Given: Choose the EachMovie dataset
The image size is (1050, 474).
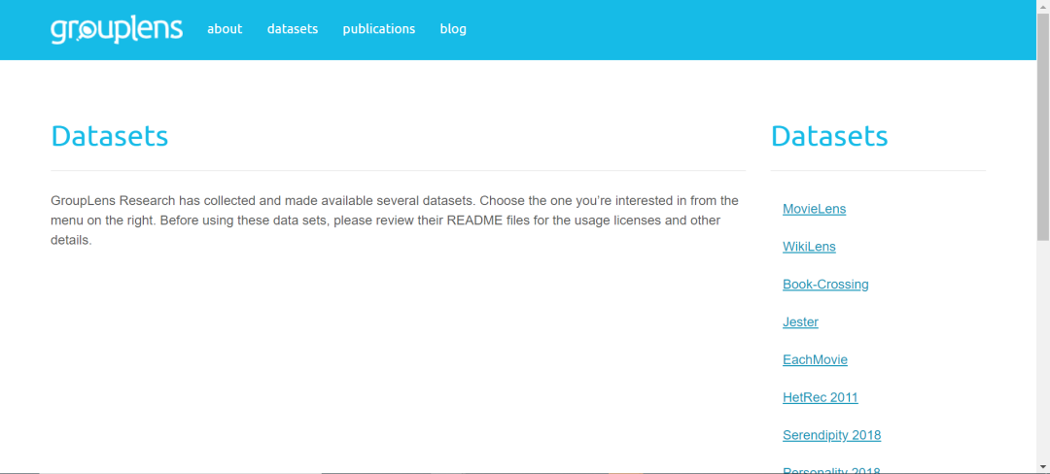Looking at the screenshot, I should [815, 359].
